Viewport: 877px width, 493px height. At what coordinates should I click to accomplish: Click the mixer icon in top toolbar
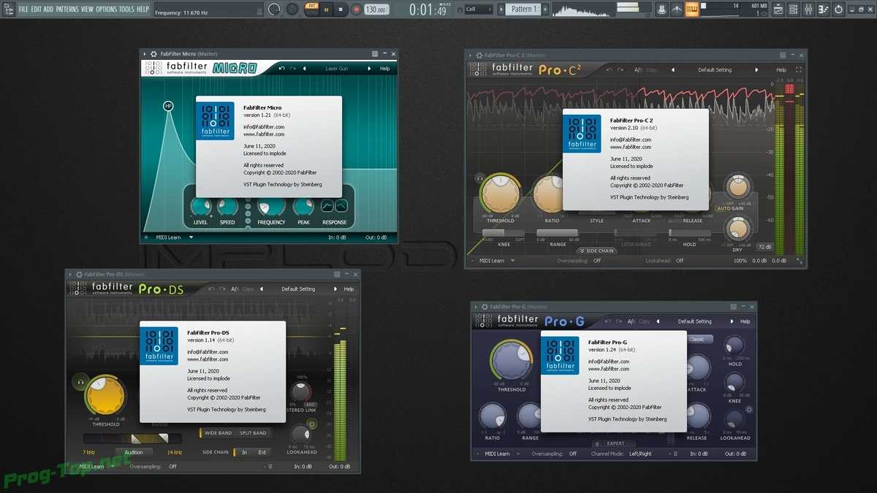(809, 9)
